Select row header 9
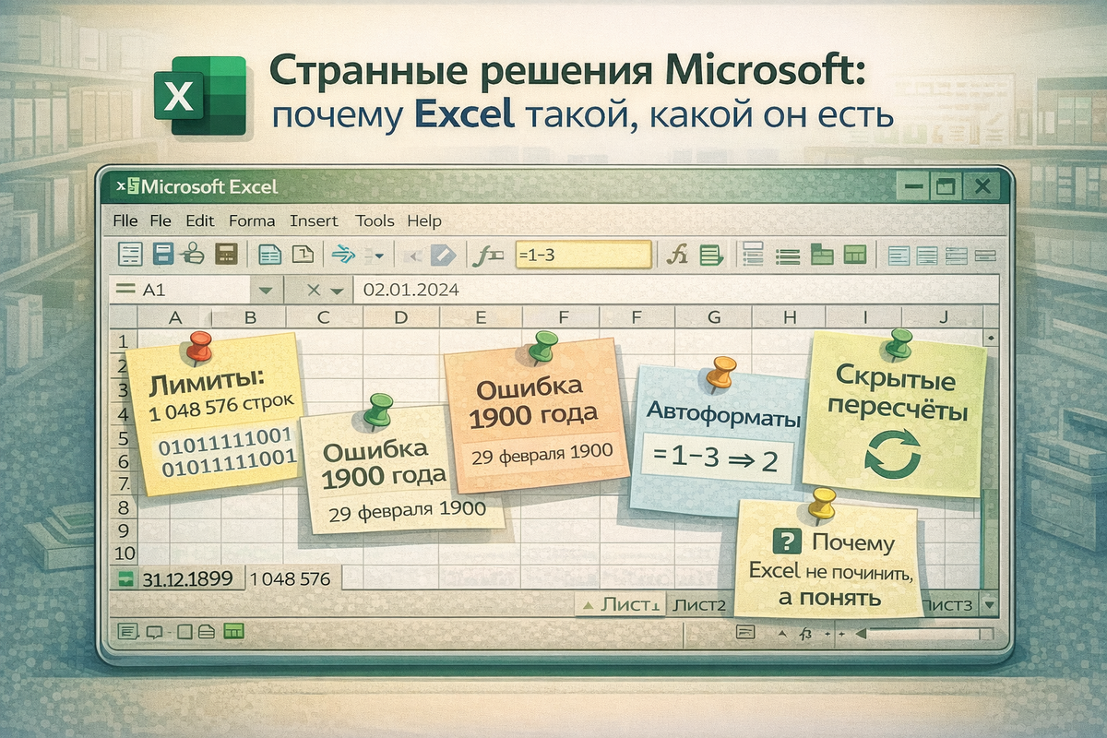The height and width of the screenshot is (738, 1107). coord(123,531)
